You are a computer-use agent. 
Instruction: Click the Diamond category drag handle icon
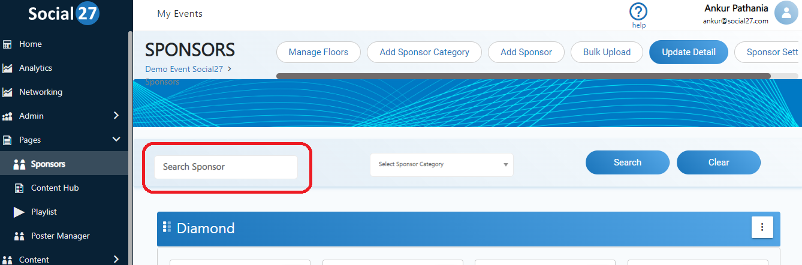[167, 227]
